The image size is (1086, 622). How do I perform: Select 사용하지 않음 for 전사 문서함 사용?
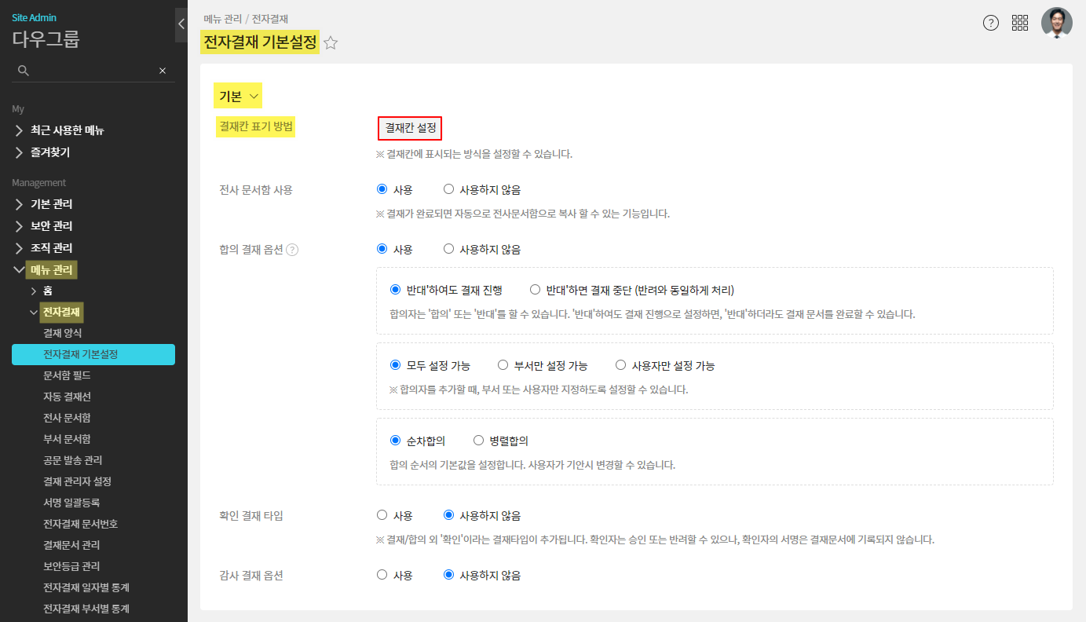[x=449, y=189]
